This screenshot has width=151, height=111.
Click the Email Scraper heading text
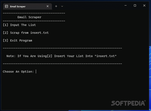click(x=29, y=17)
